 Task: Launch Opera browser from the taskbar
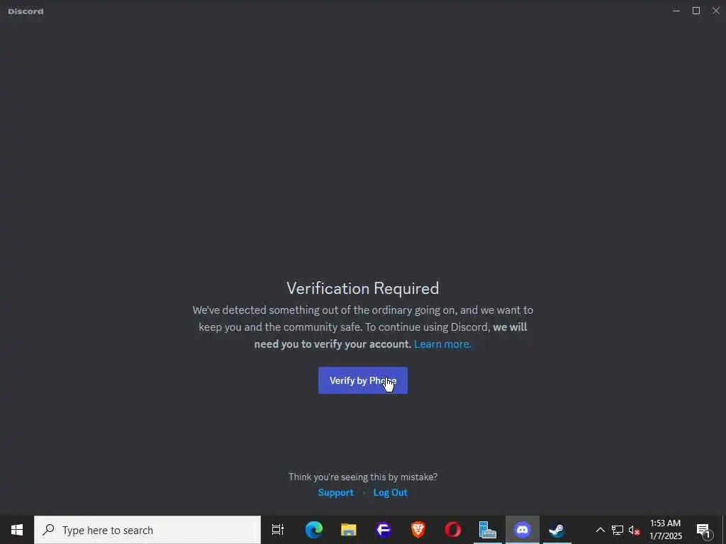click(452, 530)
